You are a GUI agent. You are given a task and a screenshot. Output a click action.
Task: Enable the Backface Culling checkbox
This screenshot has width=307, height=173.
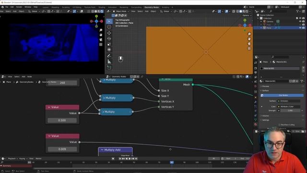(x=279, y=125)
